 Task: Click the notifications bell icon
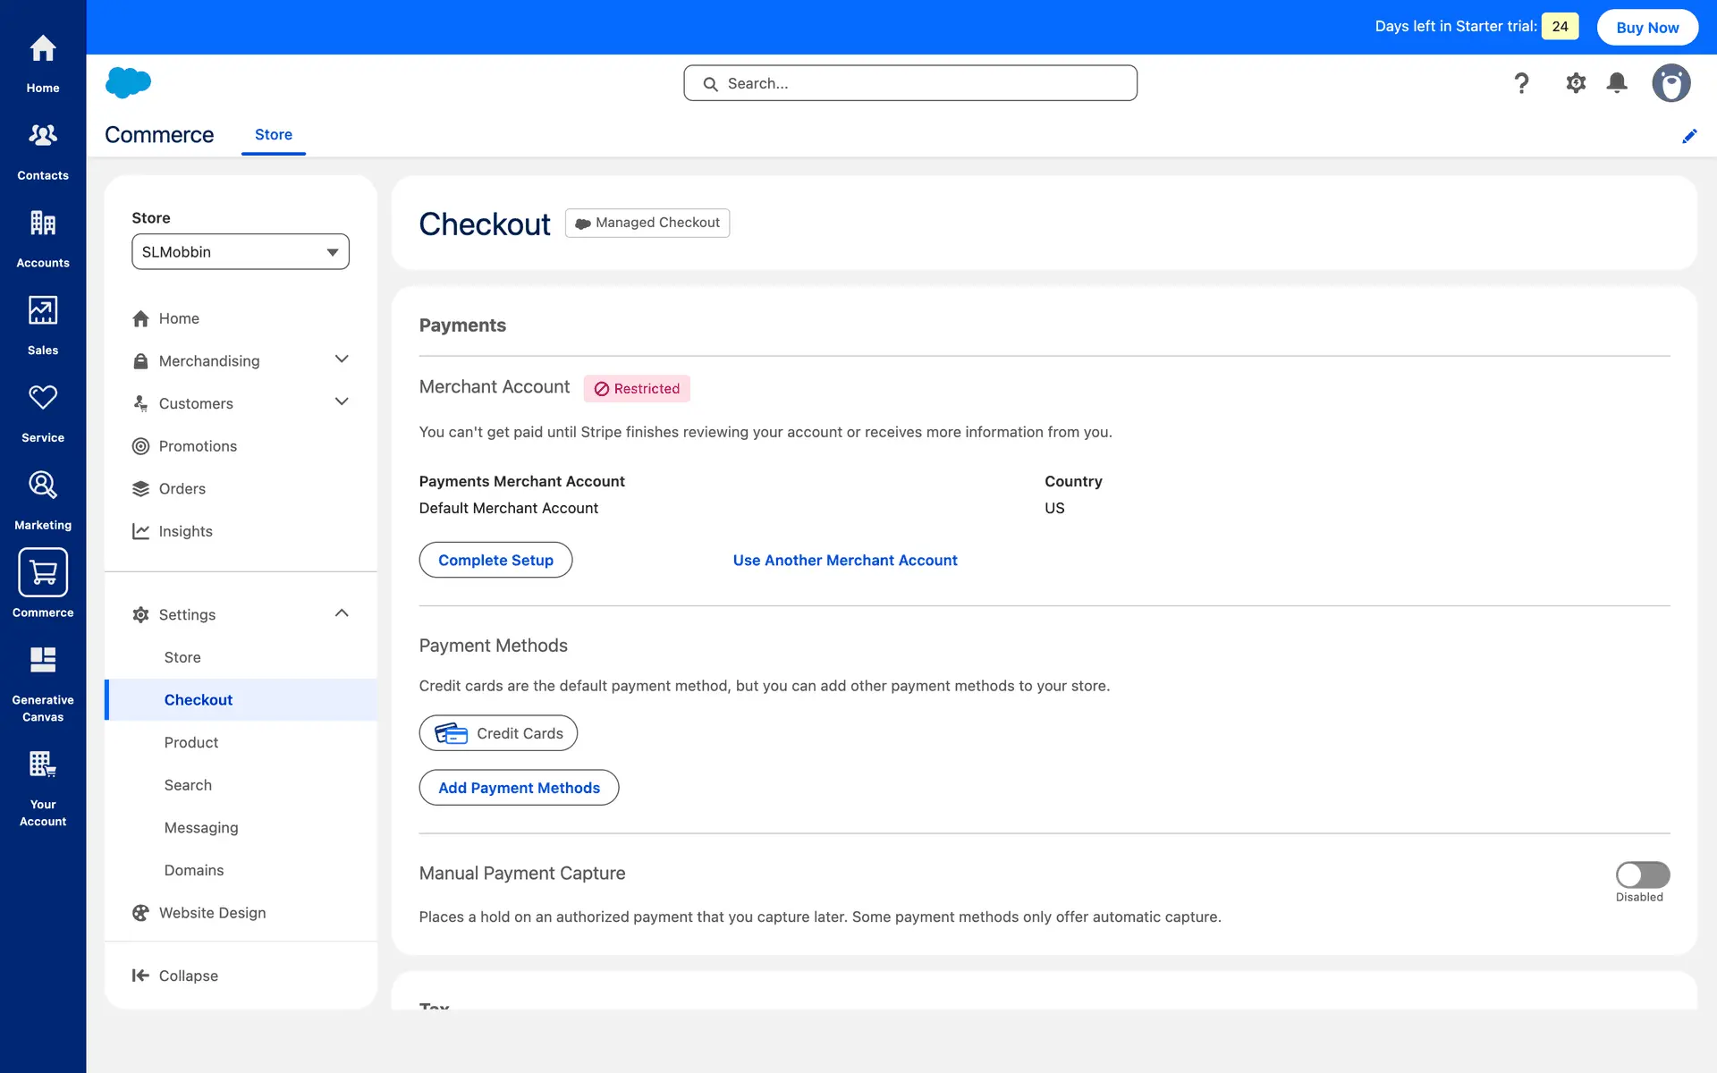pyautogui.click(x=1617, y=83)
